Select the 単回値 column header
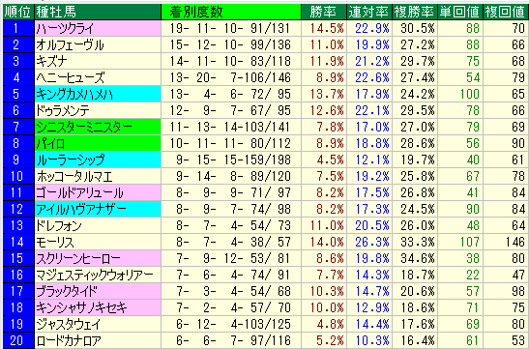 coord(460,12)
